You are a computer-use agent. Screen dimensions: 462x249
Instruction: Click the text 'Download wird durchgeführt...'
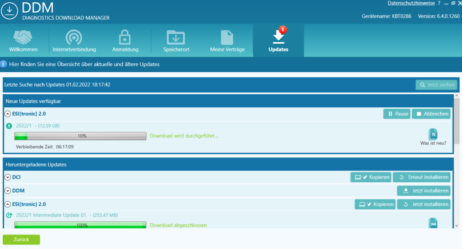184,136
